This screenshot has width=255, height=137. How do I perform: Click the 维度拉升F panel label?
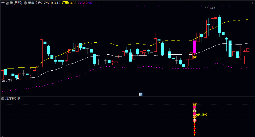[13, 99]
